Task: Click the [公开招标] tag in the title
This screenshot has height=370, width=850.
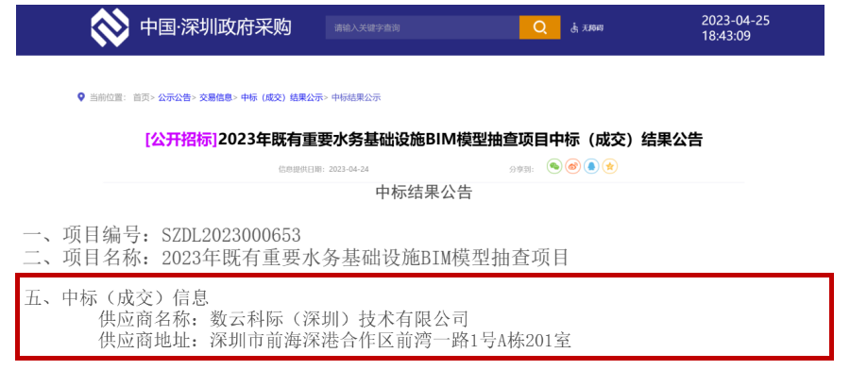Action: click(181, 140)
